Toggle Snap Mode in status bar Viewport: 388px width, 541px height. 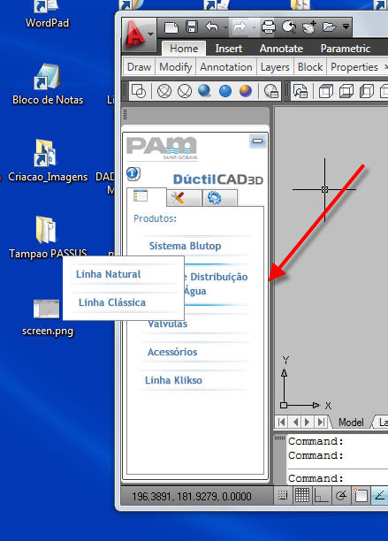(283, 495)
